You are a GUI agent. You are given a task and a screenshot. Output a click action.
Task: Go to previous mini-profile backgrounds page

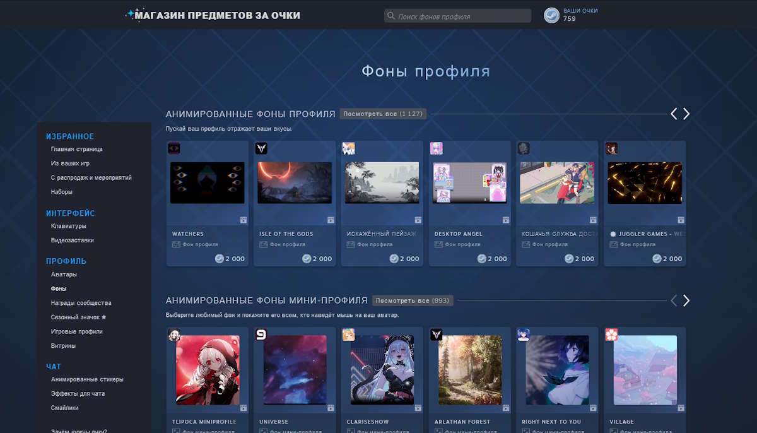[x=674, y=300]
